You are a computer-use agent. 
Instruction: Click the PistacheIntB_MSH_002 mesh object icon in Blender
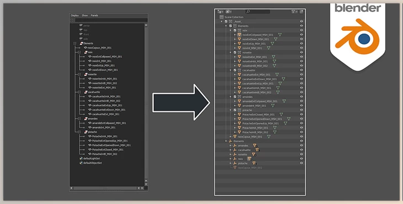[x=239, y=132]
